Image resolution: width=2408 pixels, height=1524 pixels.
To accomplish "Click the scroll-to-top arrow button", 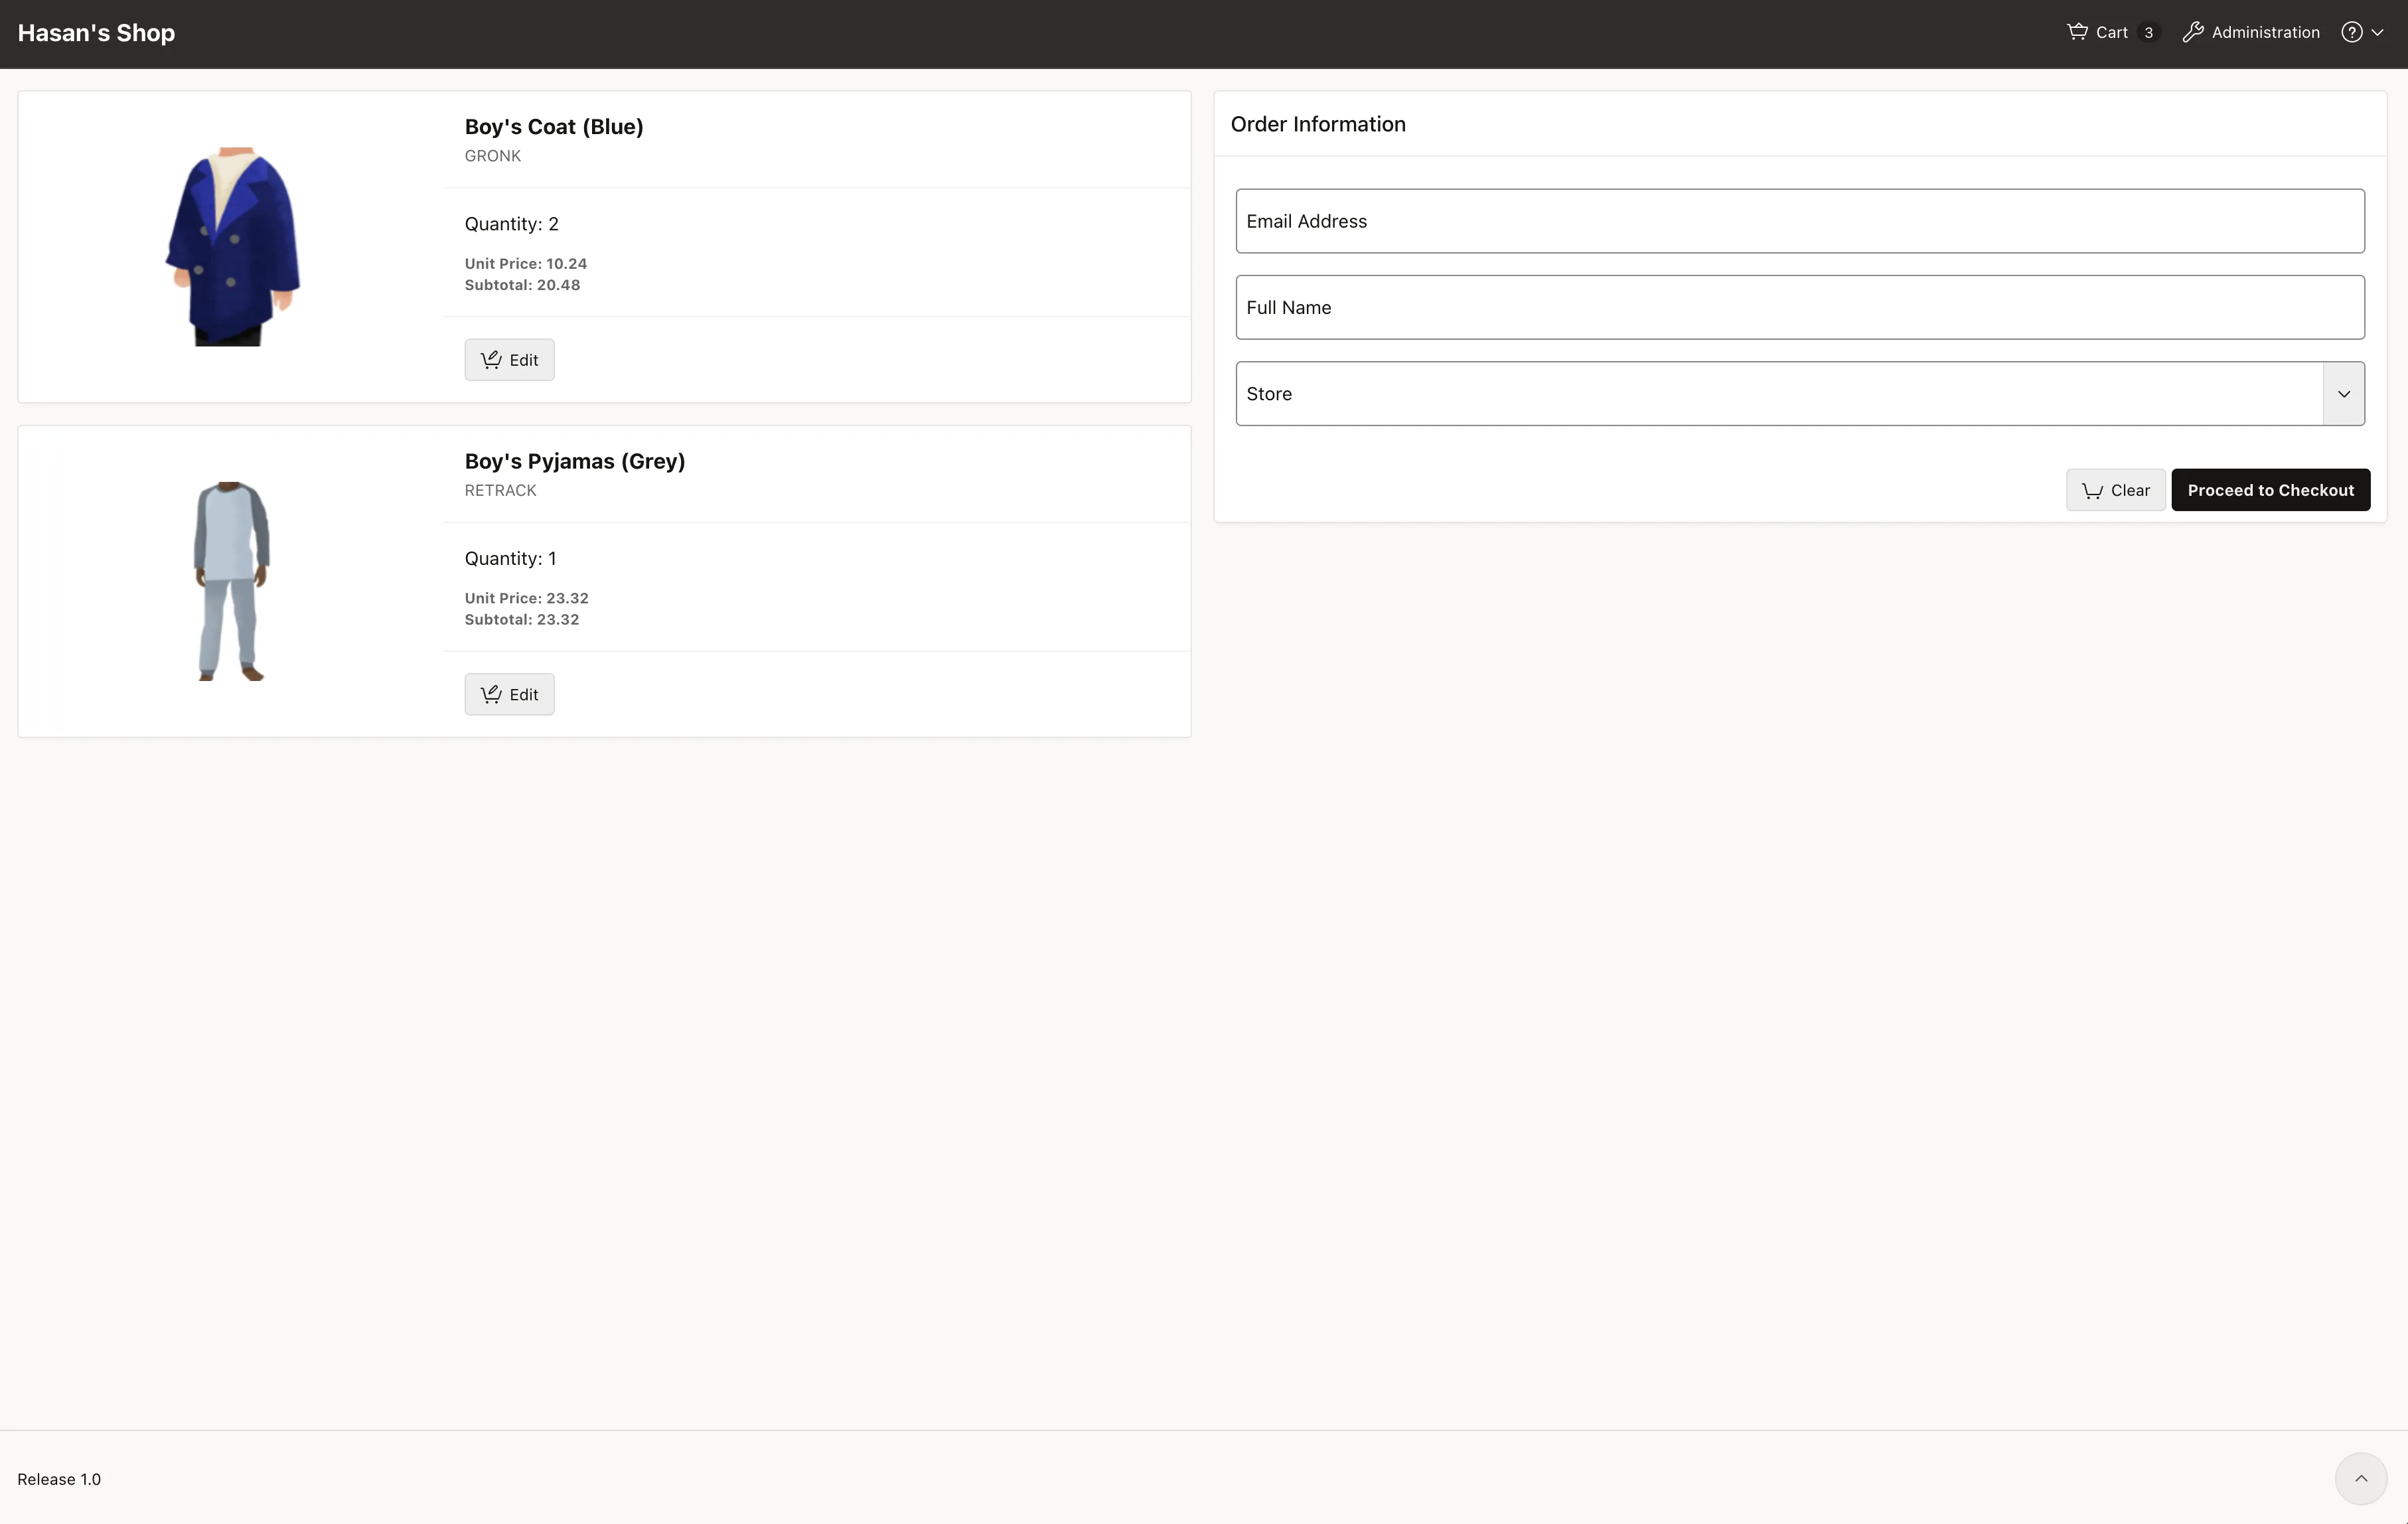I will coord(2361,1478).
